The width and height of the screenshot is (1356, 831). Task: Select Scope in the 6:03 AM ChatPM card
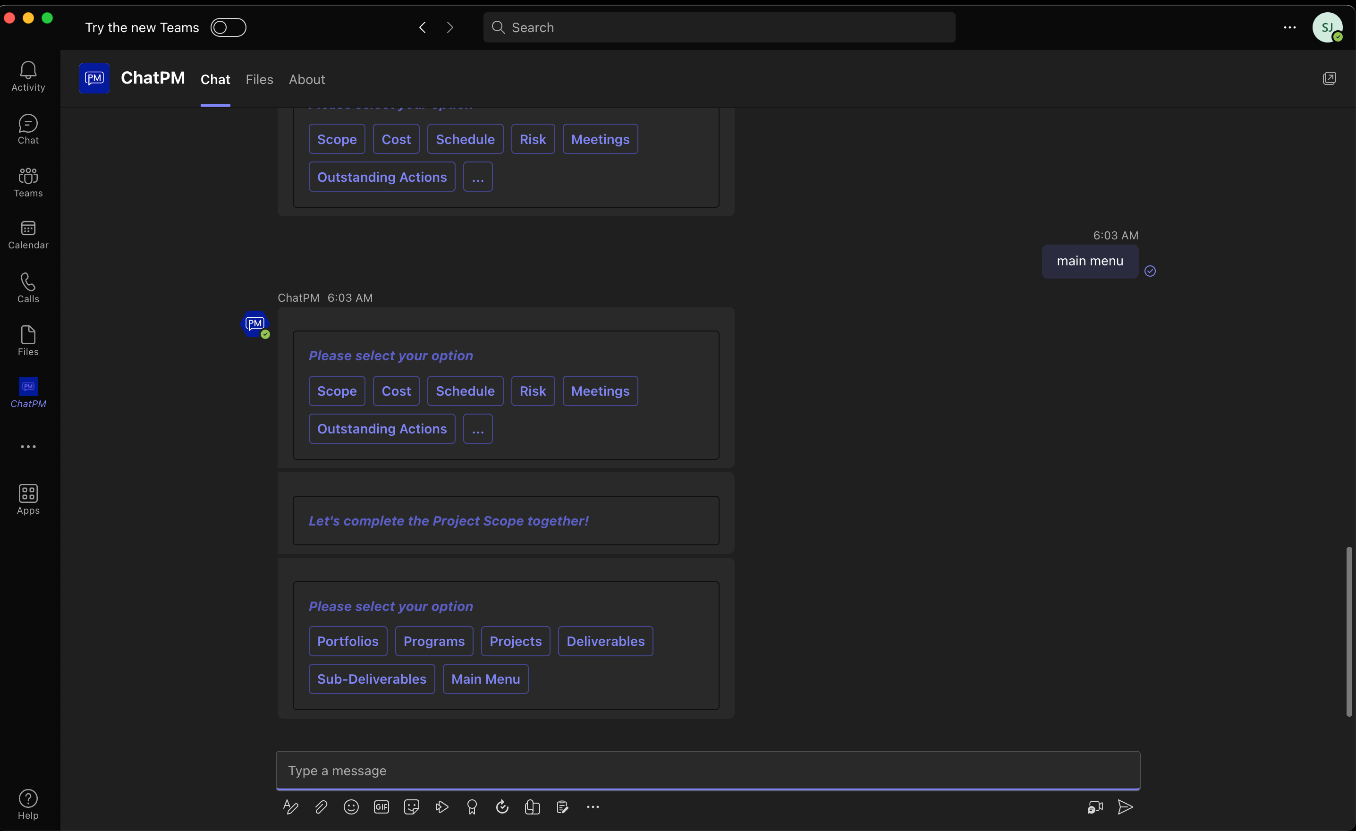pyautogui.click(x=337, y=391)
